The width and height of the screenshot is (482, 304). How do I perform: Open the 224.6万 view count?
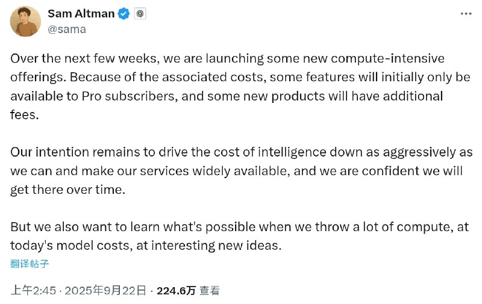coord(176,291)
